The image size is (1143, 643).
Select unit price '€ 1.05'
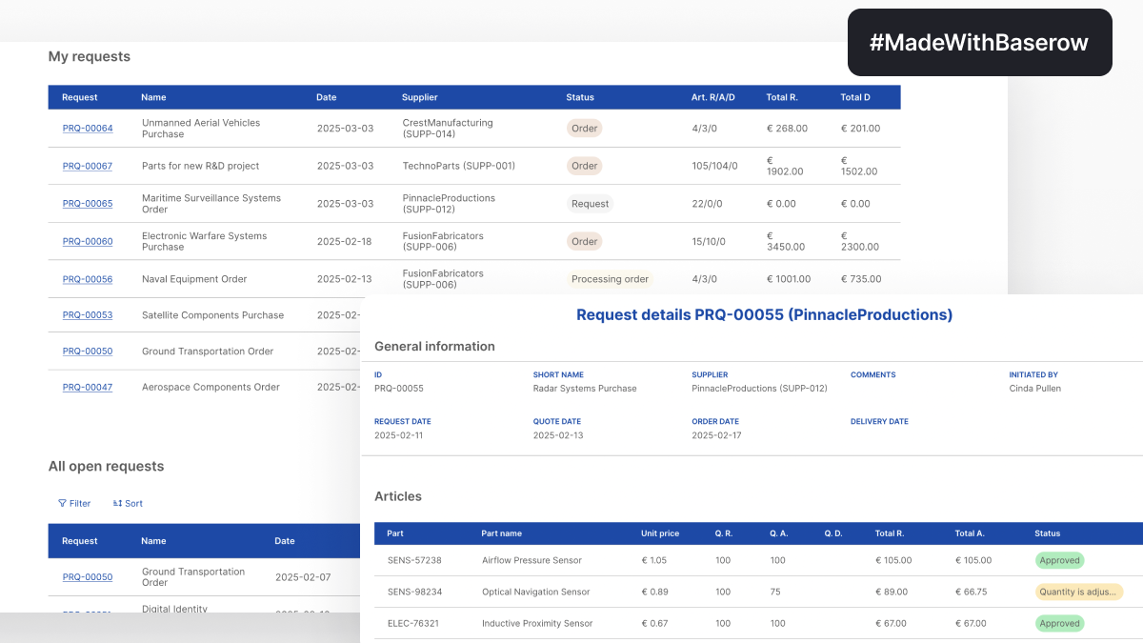[x=654, y=560]
